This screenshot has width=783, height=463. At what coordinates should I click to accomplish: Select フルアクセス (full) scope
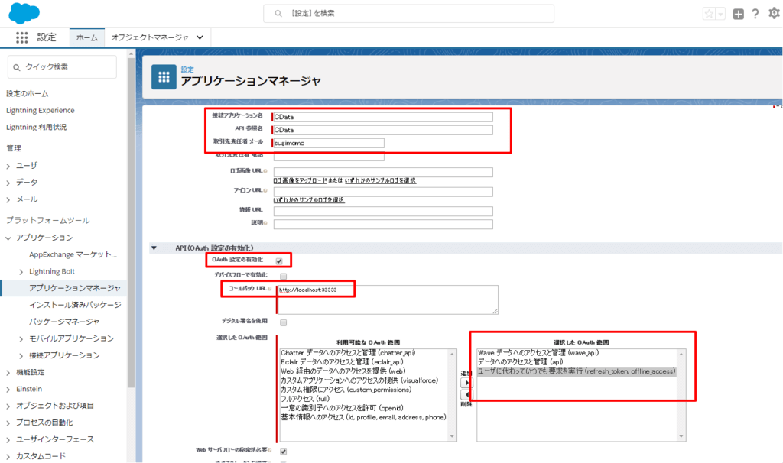tap(305, 399)
